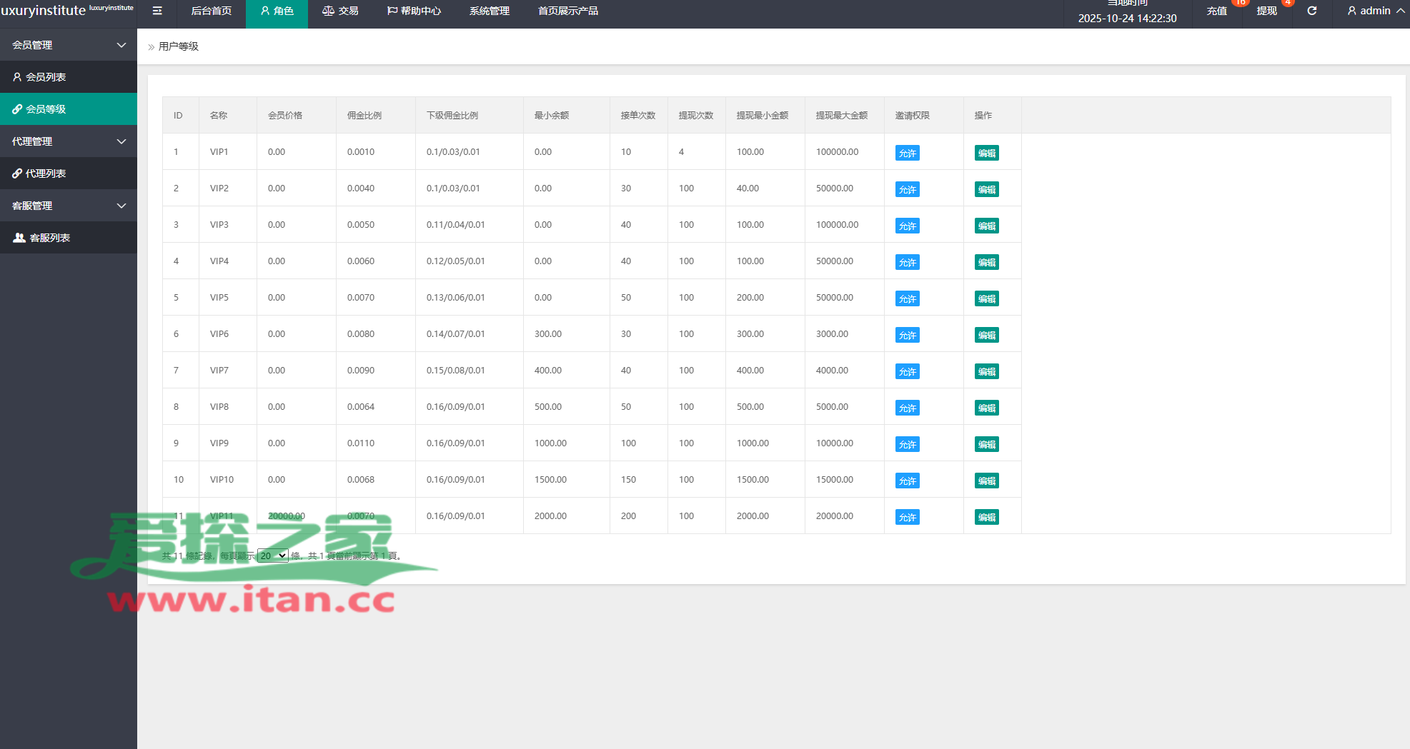Toggle 允许 invite permission for VIP11
Screen dimensions: 1410x749
click(907, 518)
